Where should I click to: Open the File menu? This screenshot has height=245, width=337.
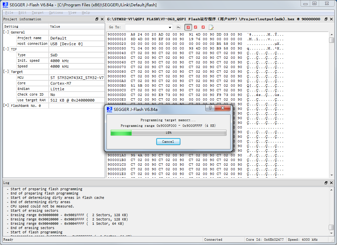coord(9,13)
